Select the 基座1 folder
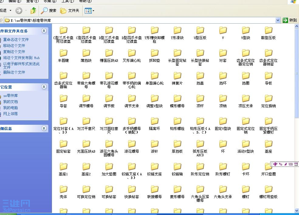Screen dimensions: 299x215 (63, 169)
